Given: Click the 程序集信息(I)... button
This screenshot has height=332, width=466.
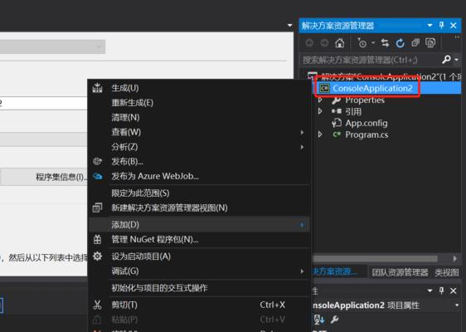Looking at the screenshot, I should pos(45,177).
